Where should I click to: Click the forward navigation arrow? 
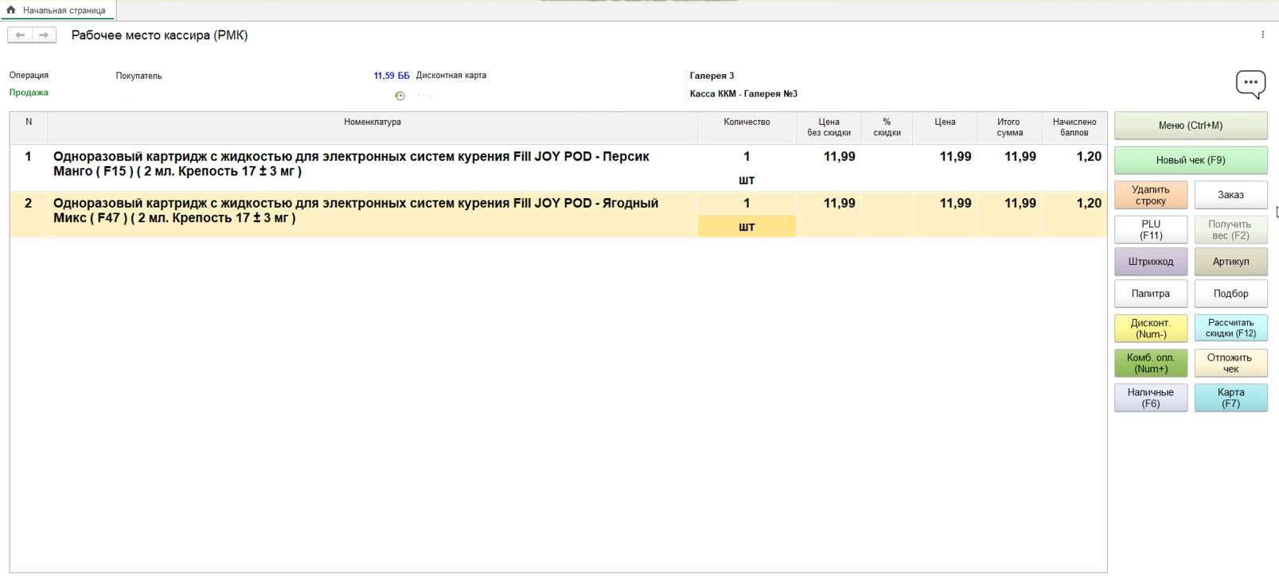[x=44, y=35]
